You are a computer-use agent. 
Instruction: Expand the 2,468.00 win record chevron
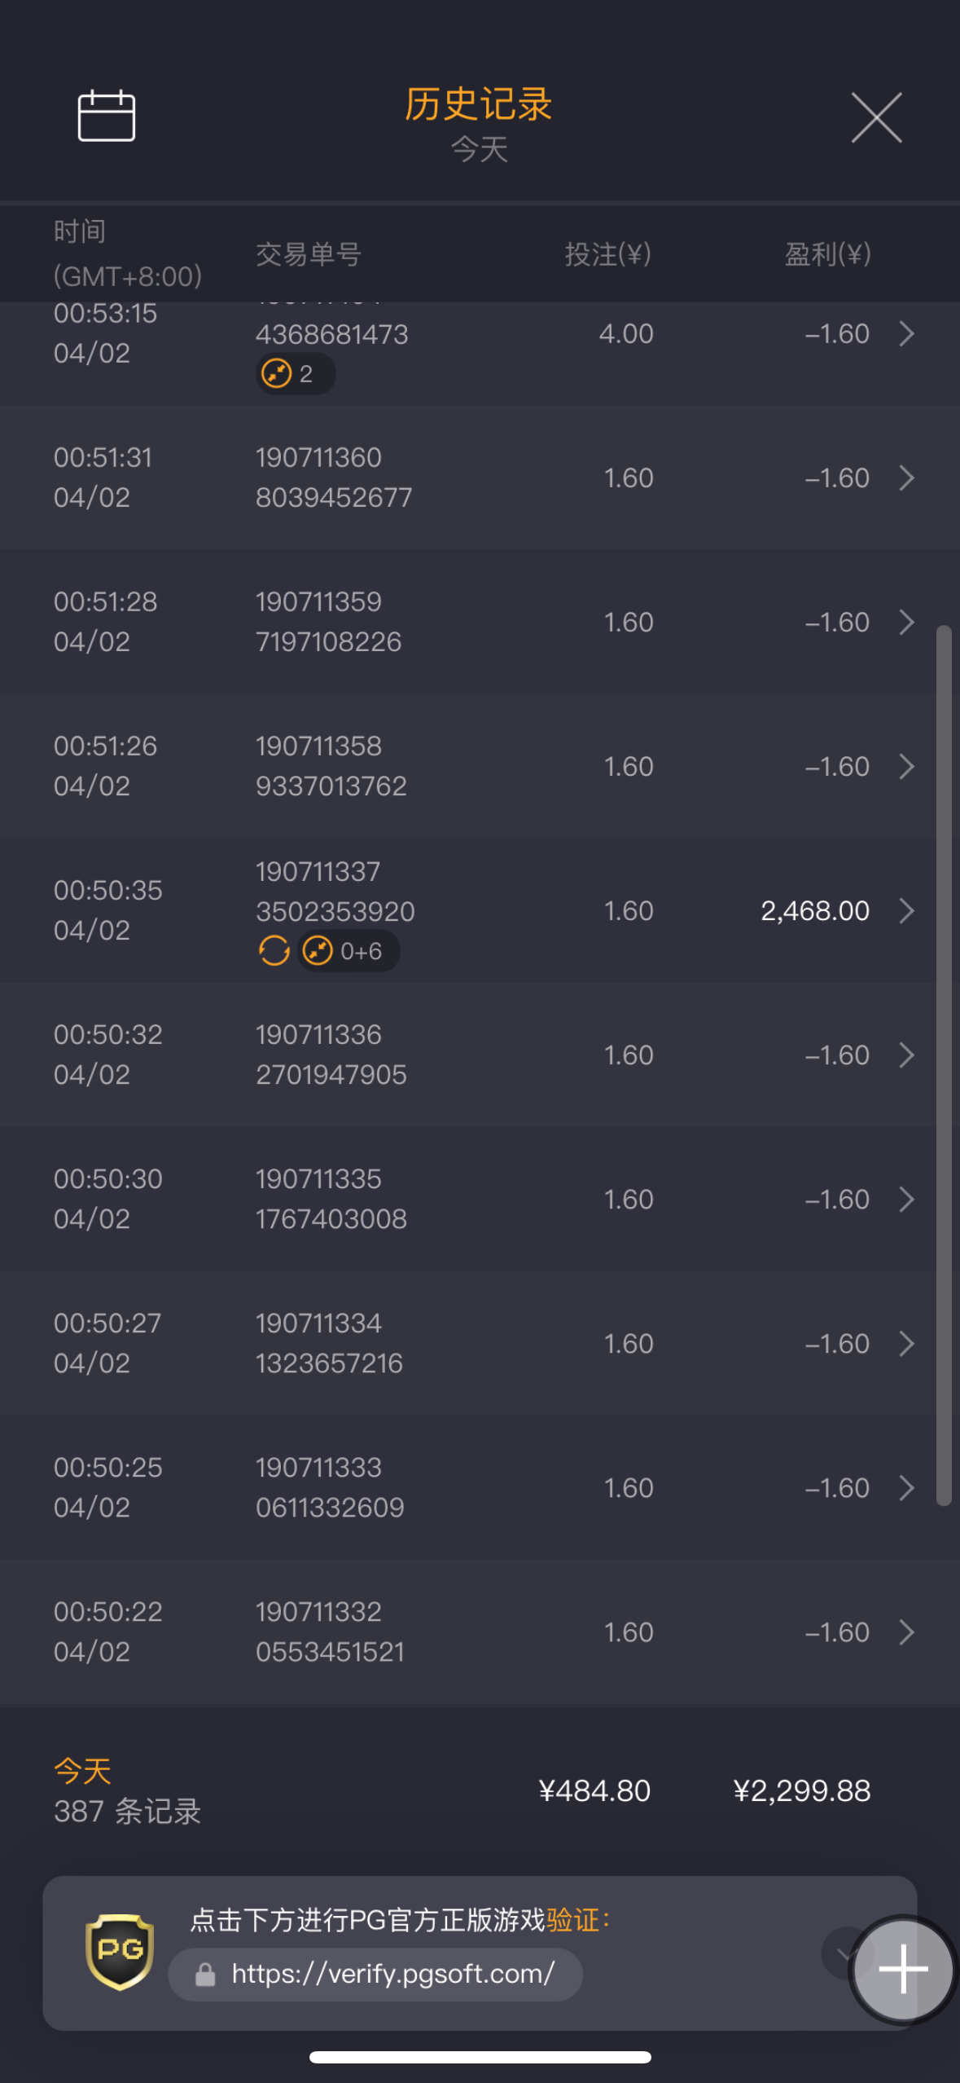[906, 910]
